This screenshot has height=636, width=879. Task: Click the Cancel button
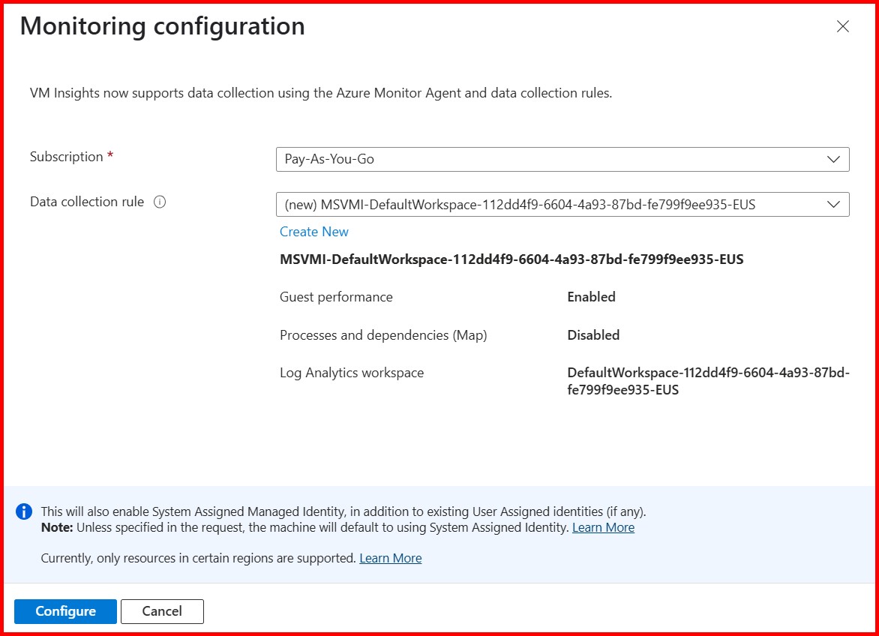(162, 611)
